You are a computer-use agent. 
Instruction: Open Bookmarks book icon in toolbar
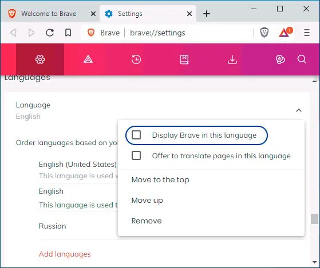184,59
